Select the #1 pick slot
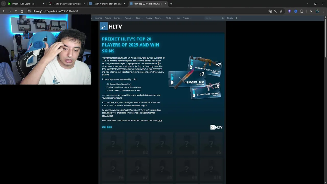The height and width of the screenshot is (184, 327). pyautogui.click(x=113, y=144)
